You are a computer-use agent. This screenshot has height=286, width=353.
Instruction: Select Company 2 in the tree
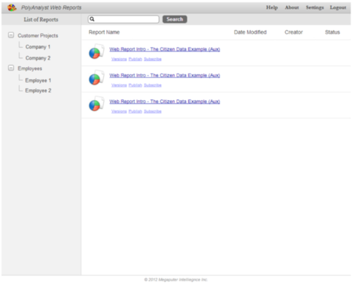pyautogui.click(x=38, y=58)
